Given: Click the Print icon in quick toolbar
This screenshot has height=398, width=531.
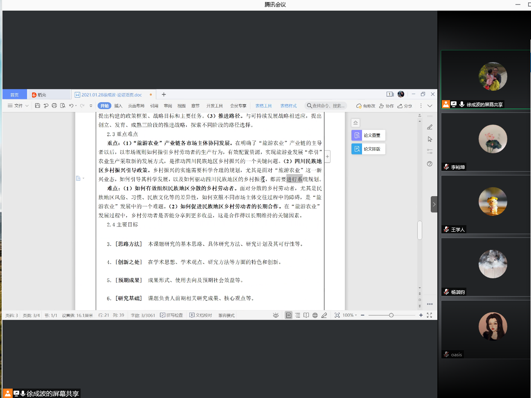Looking at the screenshot, I should point(54,106).
